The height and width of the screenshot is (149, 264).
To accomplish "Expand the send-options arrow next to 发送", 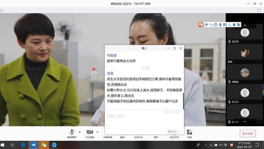I will point(180,132).
